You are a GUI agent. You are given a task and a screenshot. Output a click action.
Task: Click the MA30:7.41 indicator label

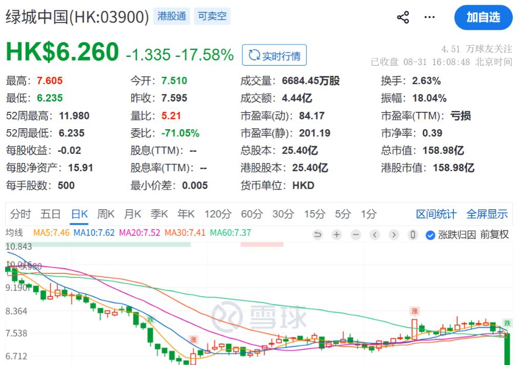coord(185,233)
